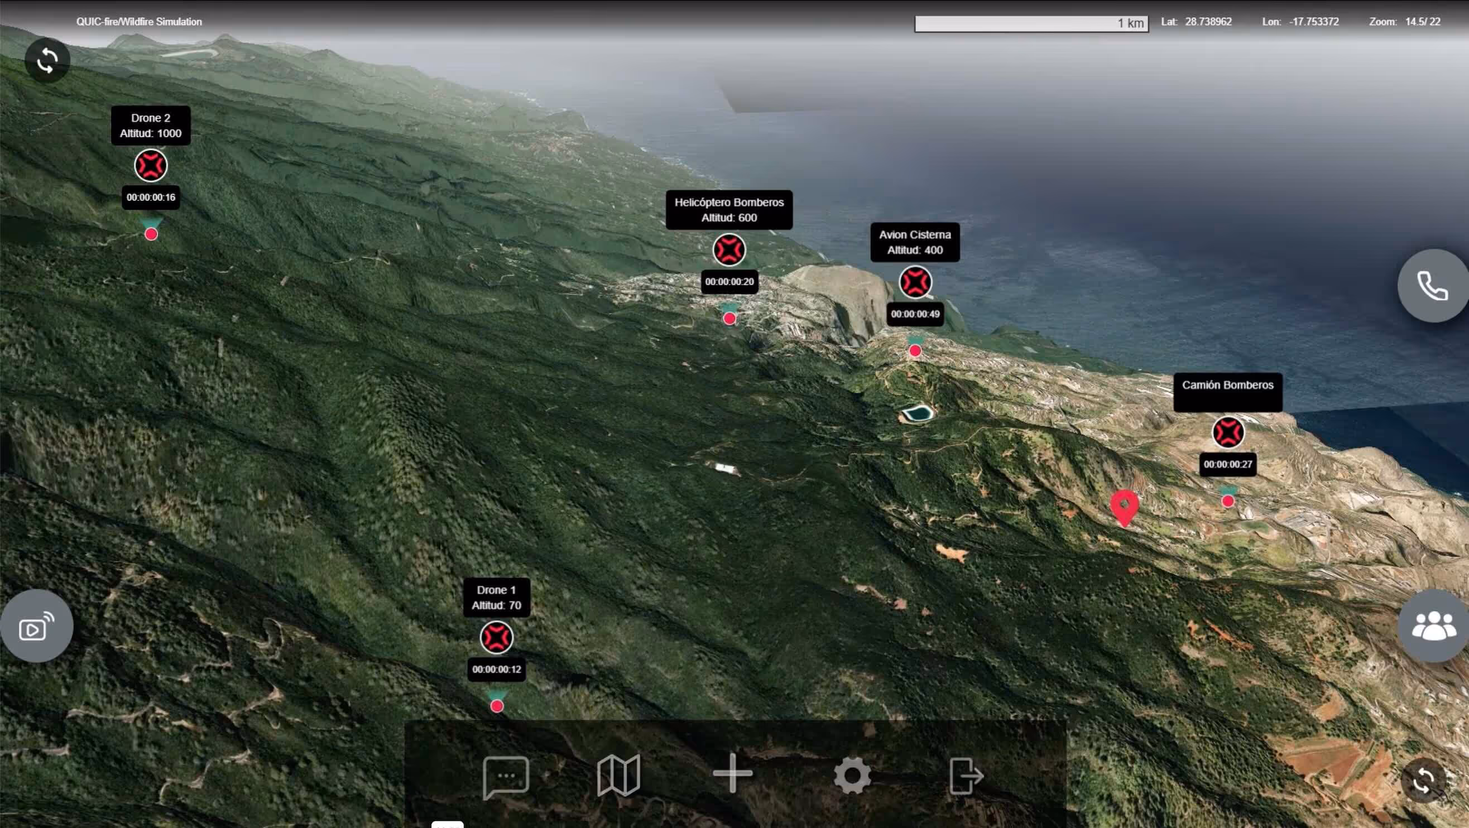This screenshot has width=1469, height=828.
Task: Open the video streaming broadcast button
Action: [x=36, y=625]
